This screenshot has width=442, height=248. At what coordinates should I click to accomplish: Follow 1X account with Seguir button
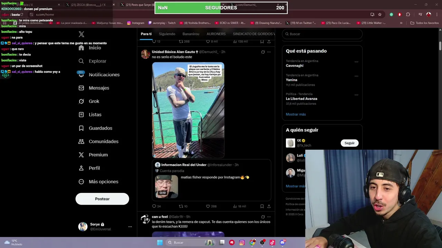(x=349, y=143)
